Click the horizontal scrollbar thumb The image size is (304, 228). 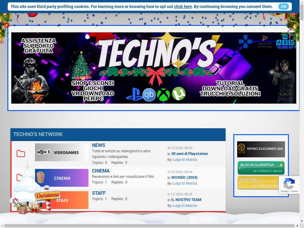150,226
